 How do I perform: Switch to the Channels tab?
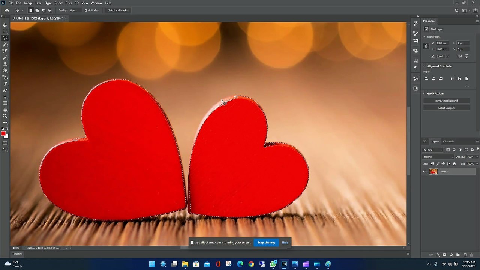[448, 141]
